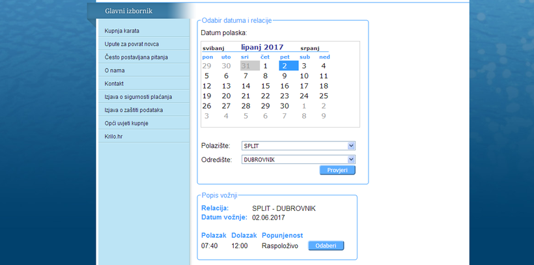
Task: Open Opći uvjeti kupnje page
Action: (128, 123)
